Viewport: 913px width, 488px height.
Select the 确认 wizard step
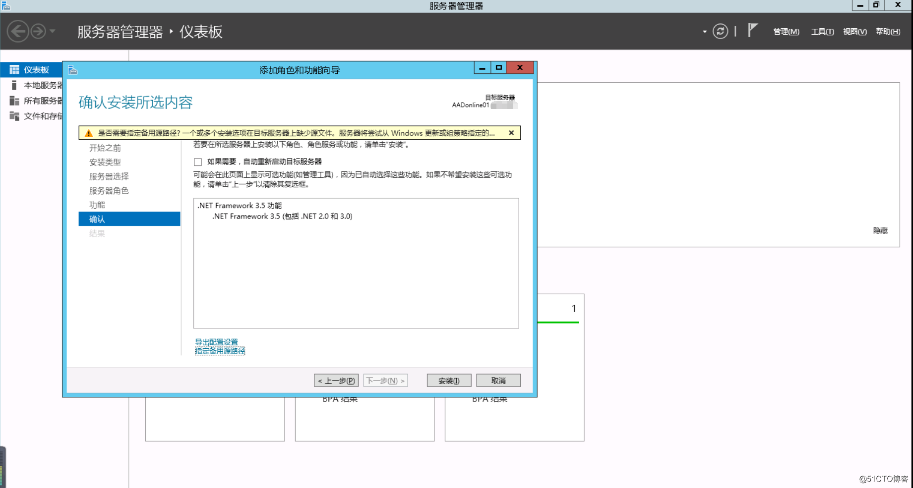[x=129, y=219]
